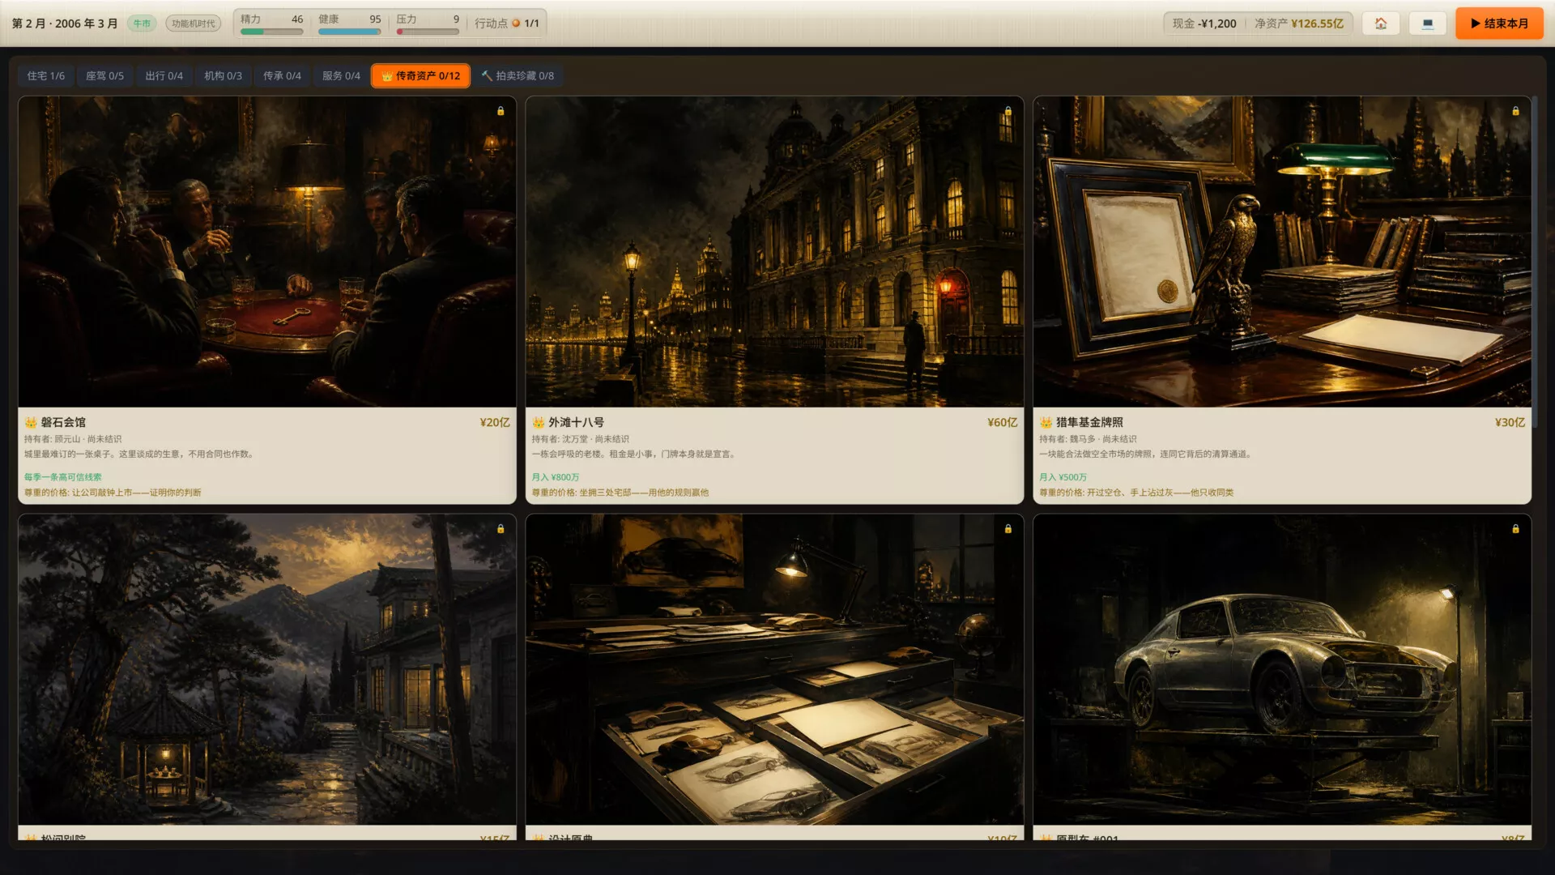Switch to the 住宅 1/6 tab
The image size is (1555, 875).
click(46, 75)
